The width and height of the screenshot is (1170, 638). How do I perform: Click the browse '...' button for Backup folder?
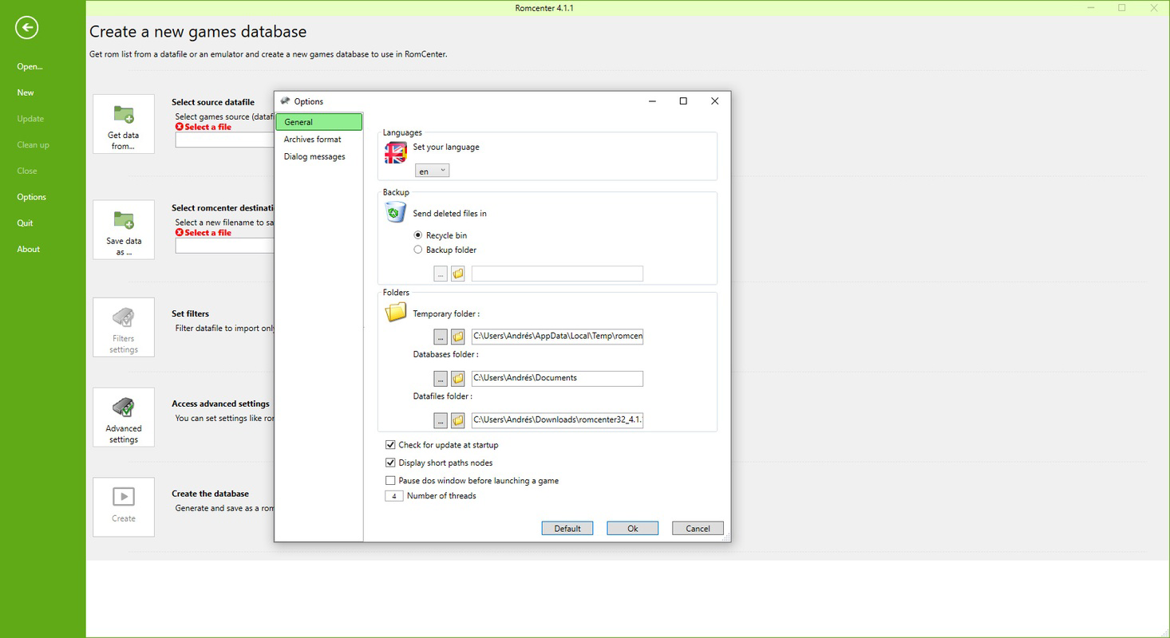[441, 274]
